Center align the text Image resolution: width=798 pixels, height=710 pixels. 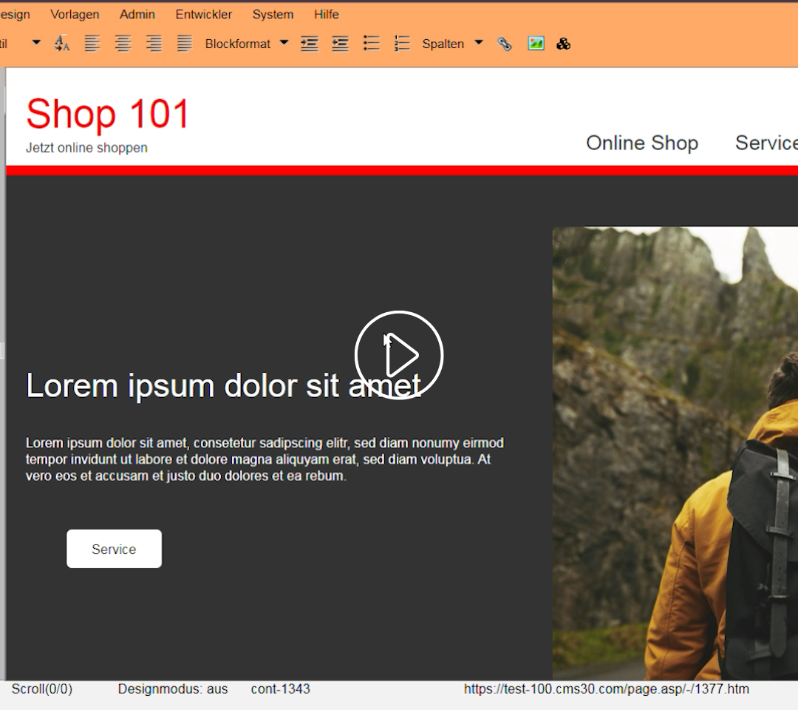click(x=123, y=44)
